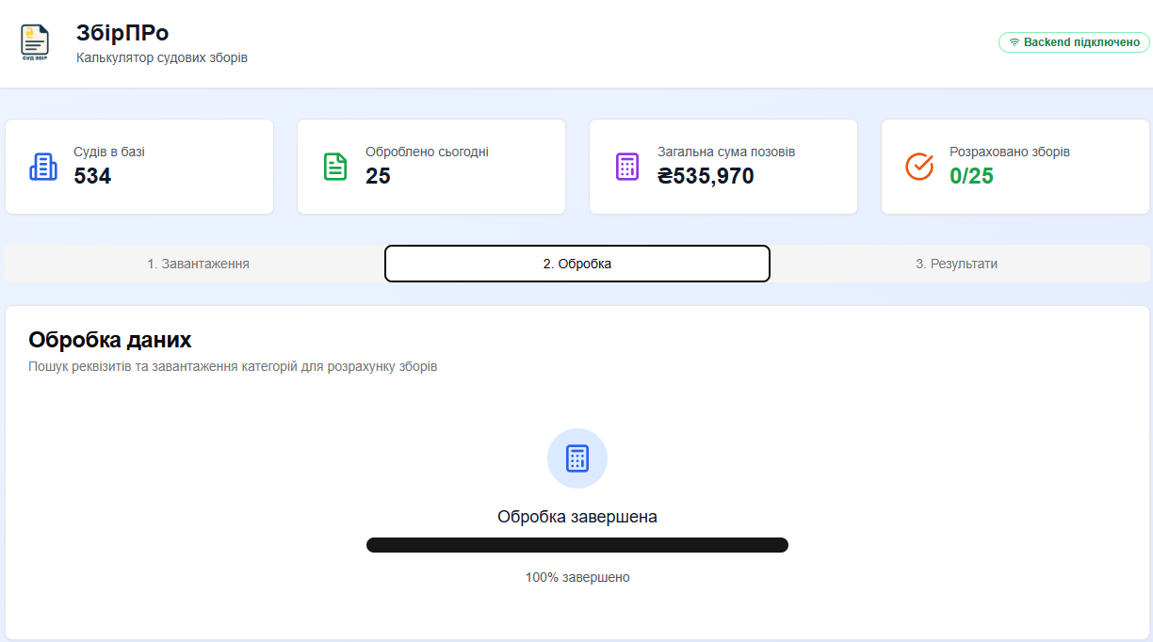
Task: Click the wifi icon in backend badge
Action: point(1015,42)
